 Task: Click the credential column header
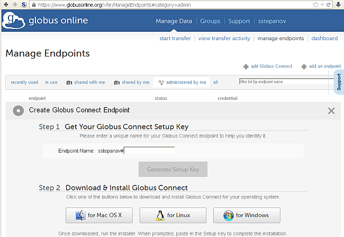pyautogui.click(x=228, y=98)
